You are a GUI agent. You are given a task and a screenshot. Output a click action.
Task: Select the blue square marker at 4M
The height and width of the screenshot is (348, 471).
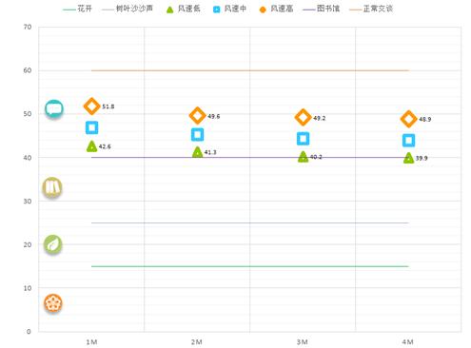tap(408, 141)
